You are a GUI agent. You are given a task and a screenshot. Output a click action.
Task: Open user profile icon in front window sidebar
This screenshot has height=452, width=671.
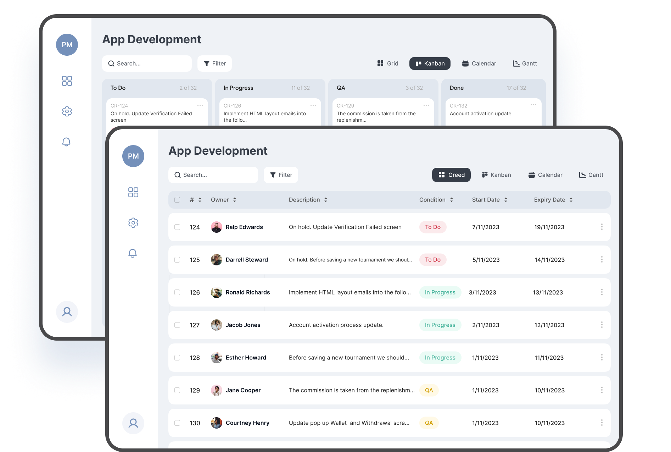[x=133, y=423]
